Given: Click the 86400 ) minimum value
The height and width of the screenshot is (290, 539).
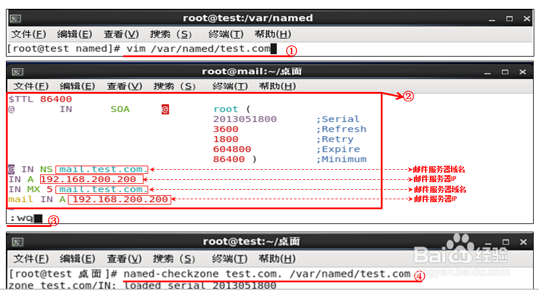Looking at the screenshot, I should [x=235, y=159].
